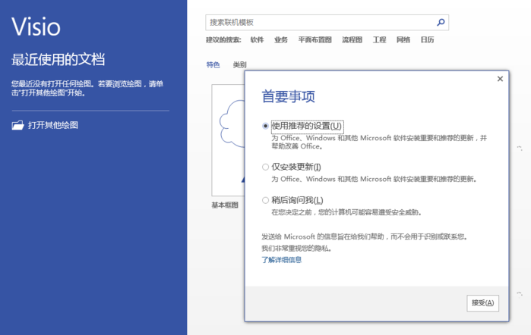531x335 pixels.
Task: Select suggested search 网络
Action: pyautogui.click(x=403, y=40)
